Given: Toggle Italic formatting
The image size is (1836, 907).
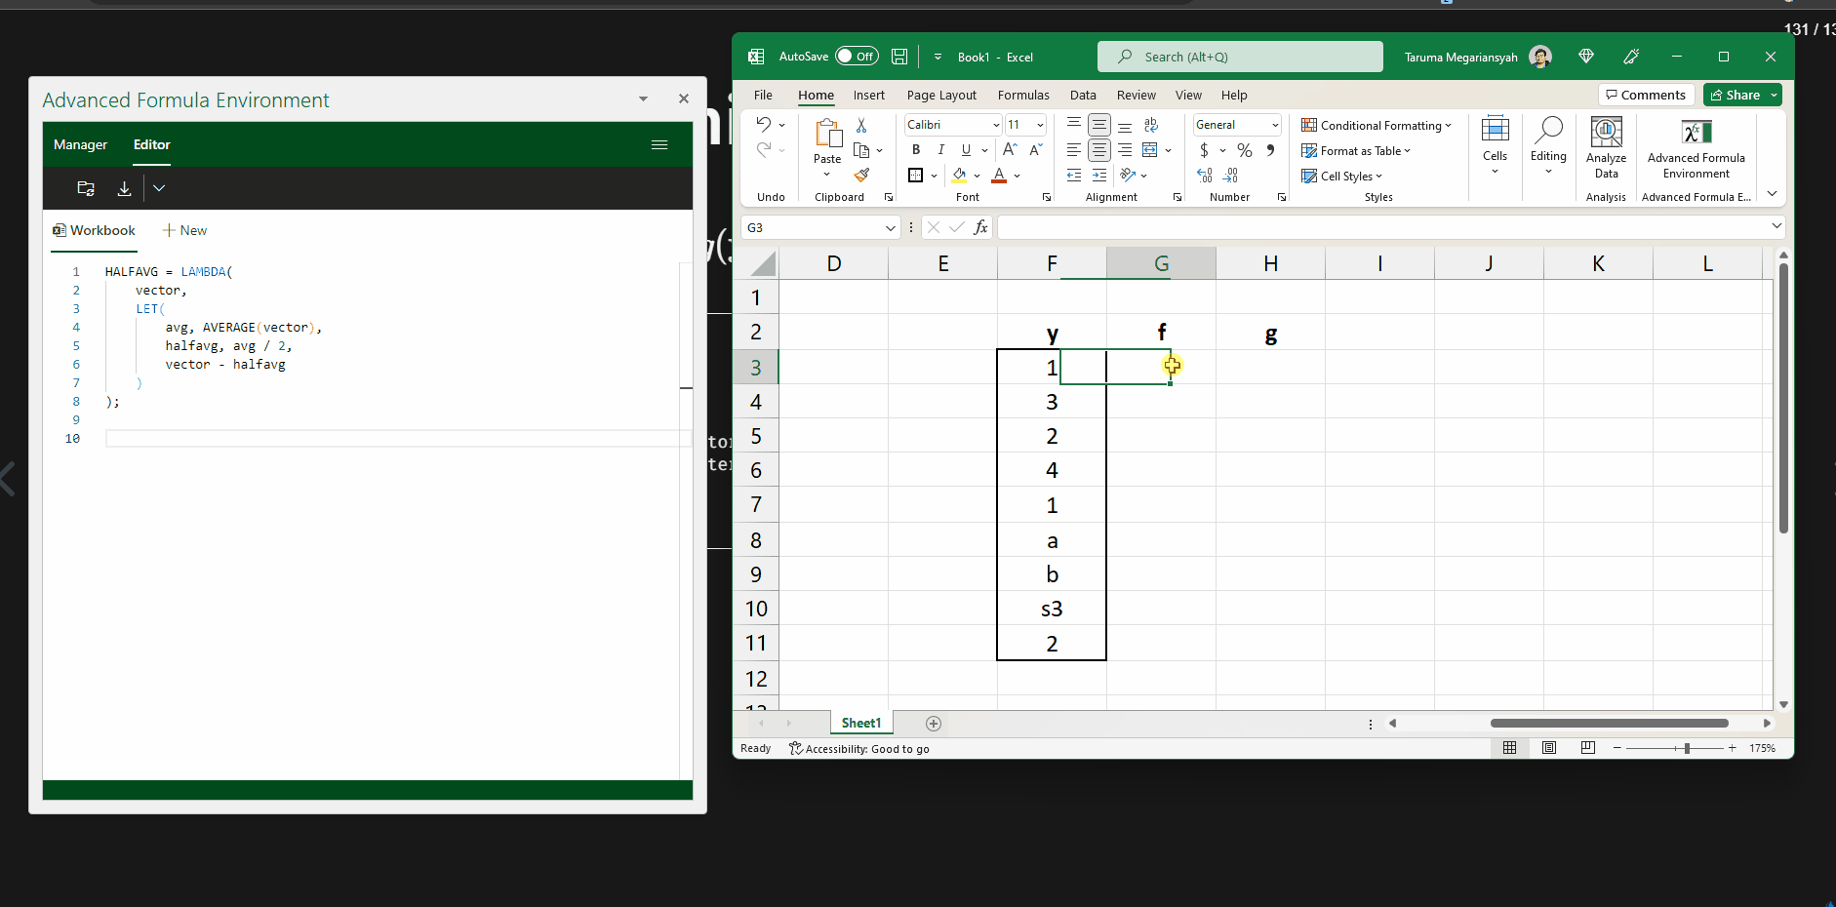Looking at the screenshot, I should [940, 150].
